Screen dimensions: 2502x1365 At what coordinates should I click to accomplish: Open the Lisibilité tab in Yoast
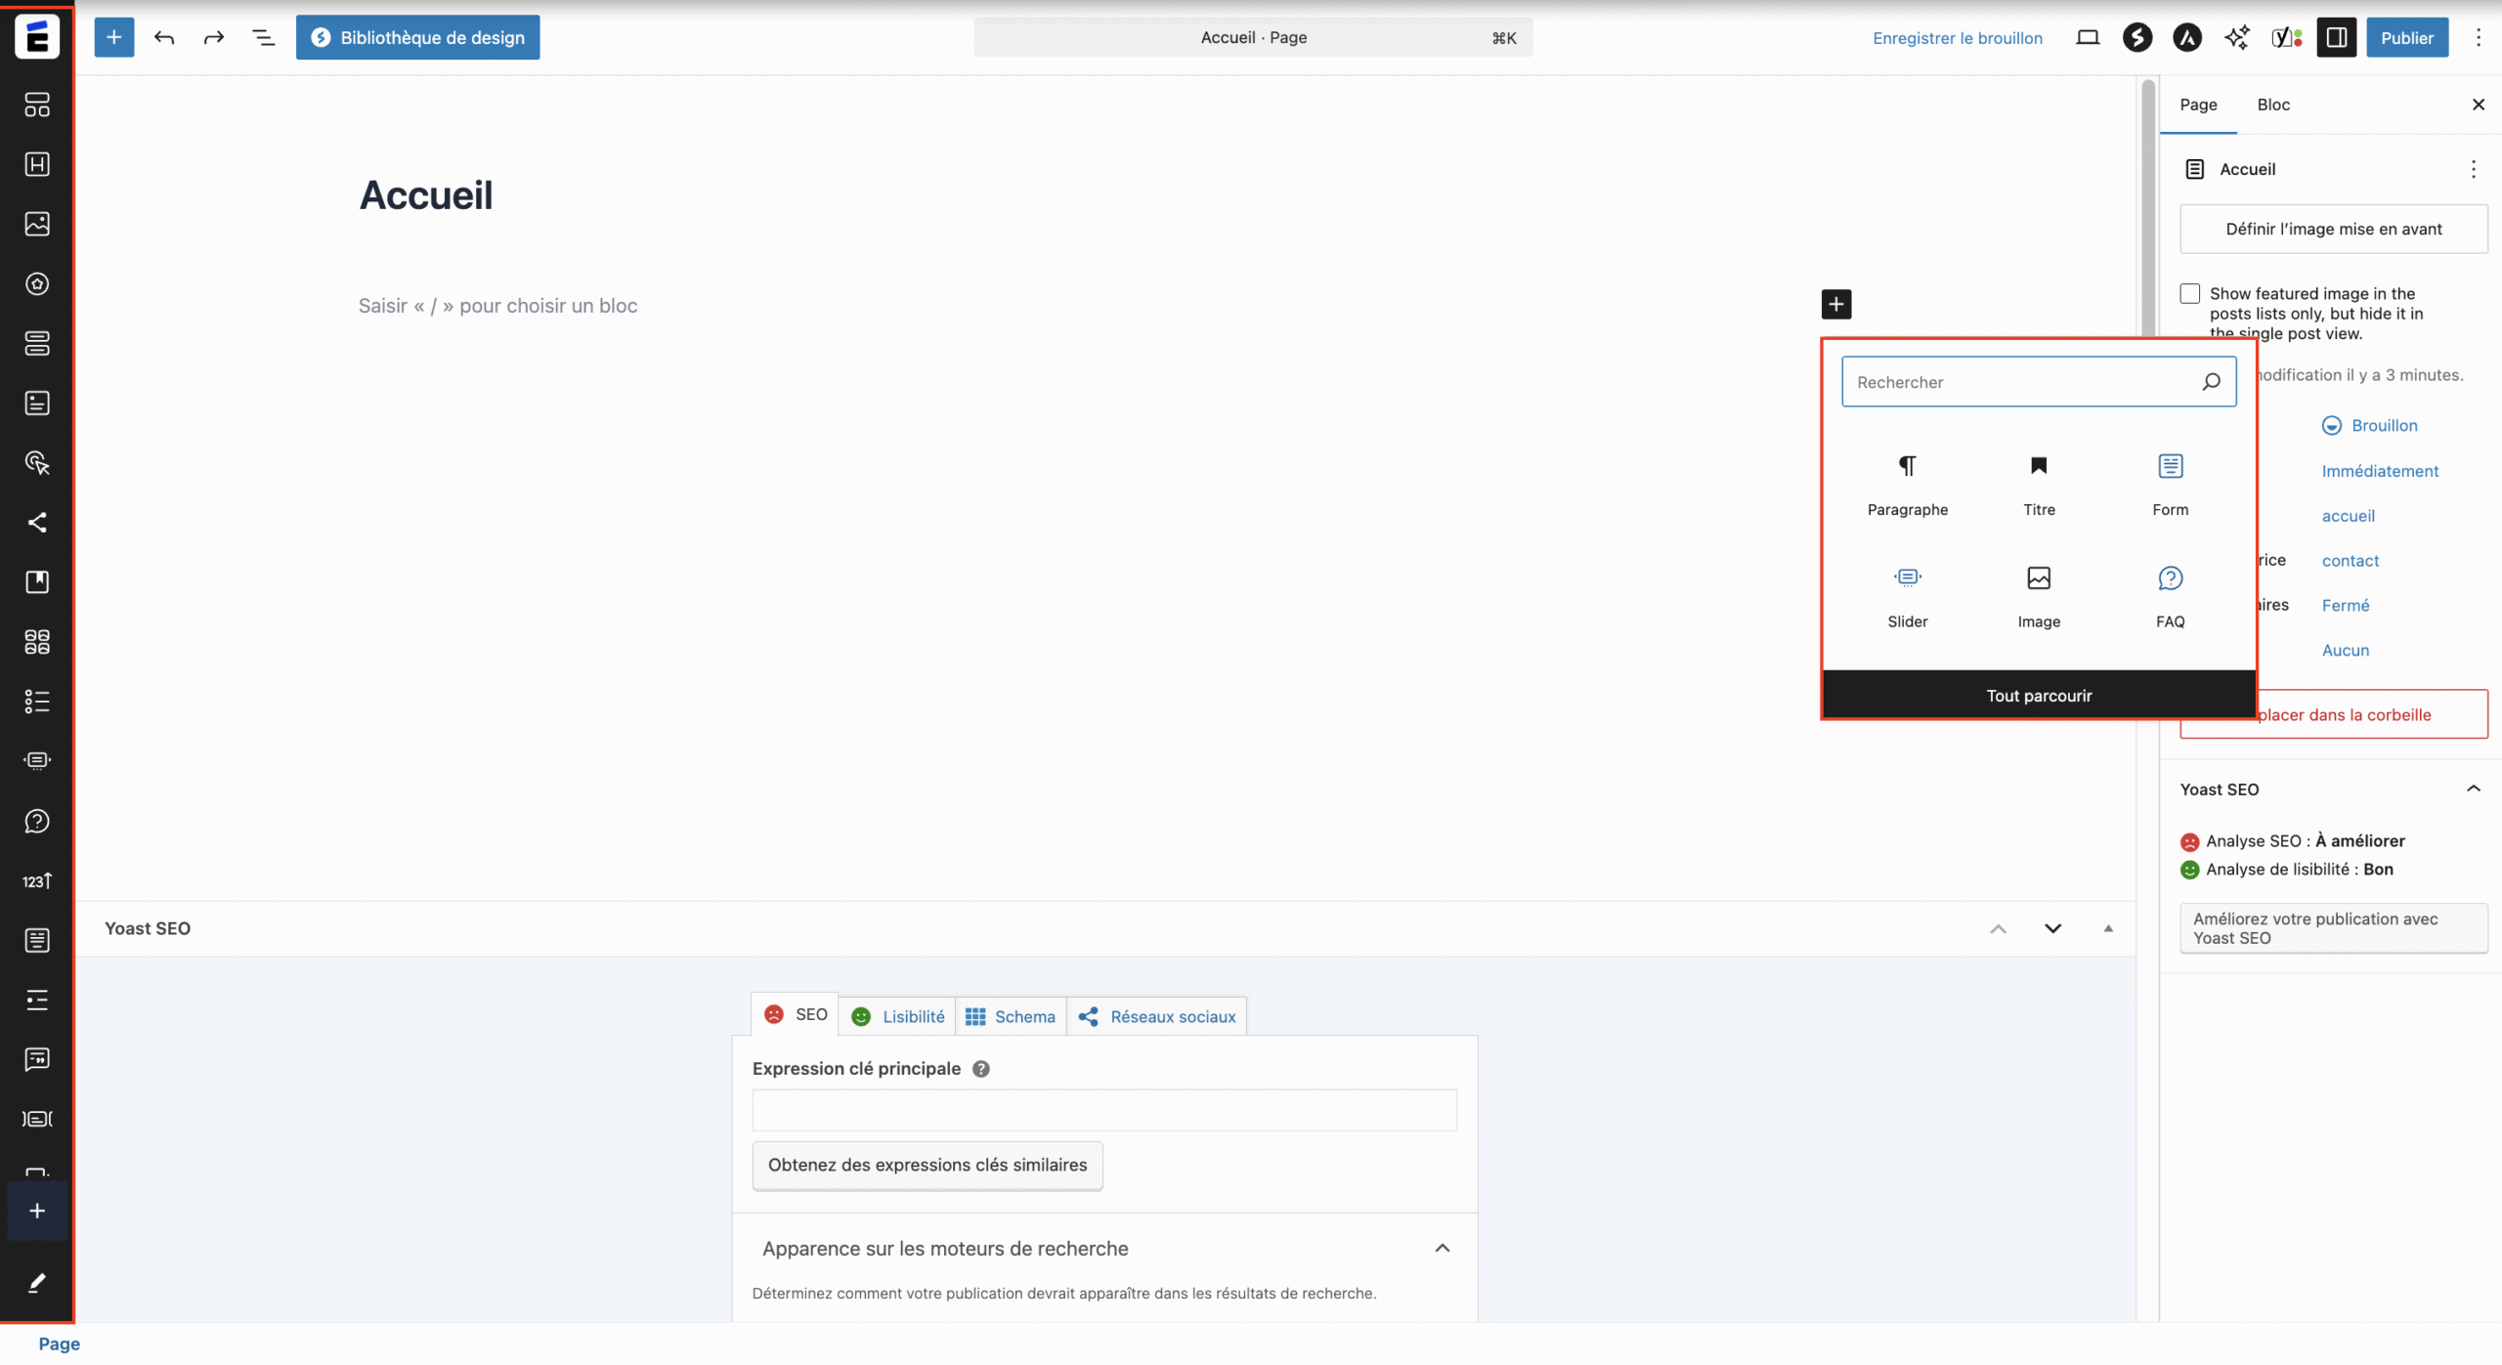pos(899,1016)
